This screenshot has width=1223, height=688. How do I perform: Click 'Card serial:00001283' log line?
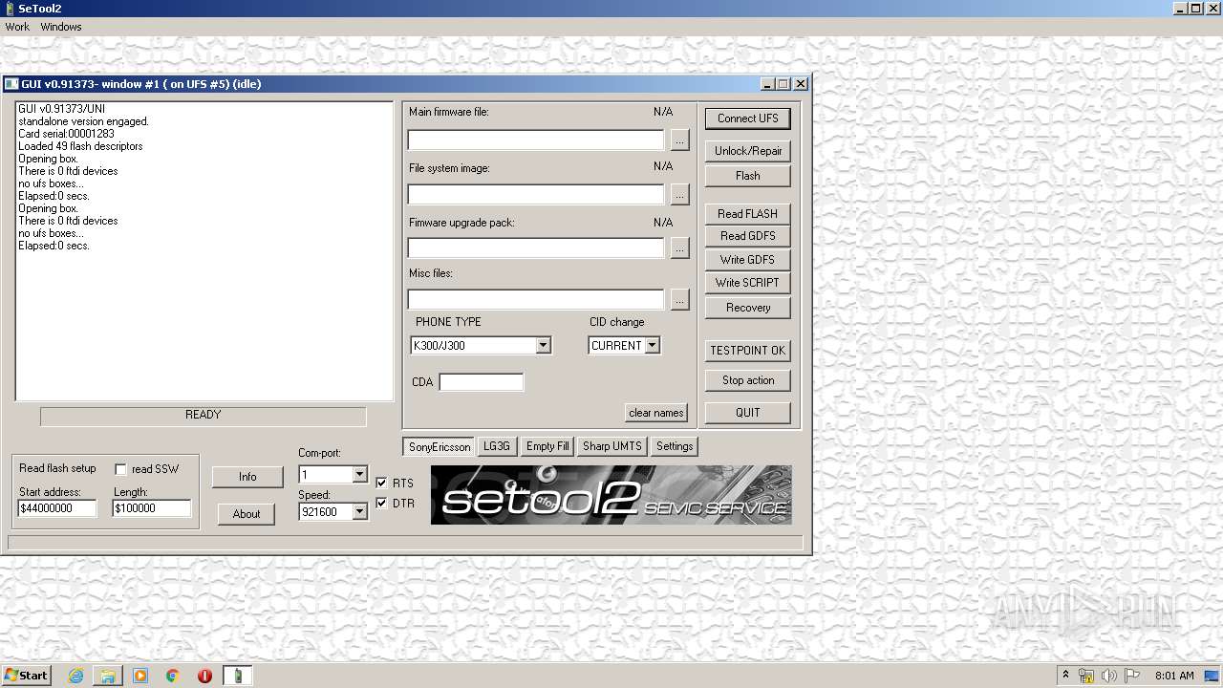coord(66,134)
